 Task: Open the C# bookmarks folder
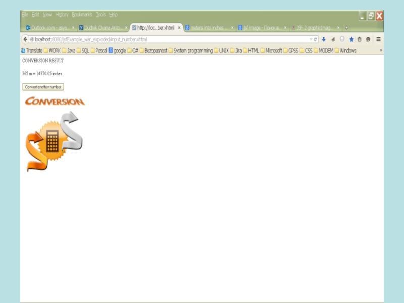(133, 50)
